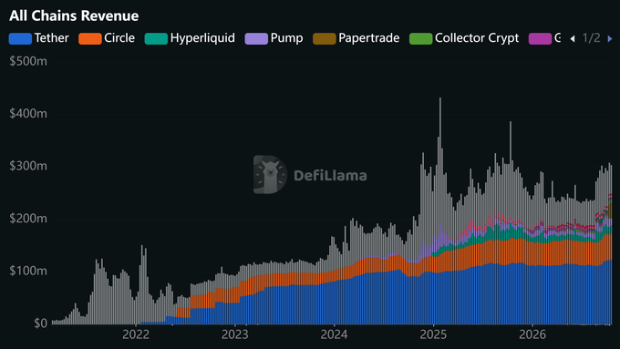Toggle the Papertrade legend entry
Image resolution: width=620 pixels, height=349 pixels.
pos(356,38)
